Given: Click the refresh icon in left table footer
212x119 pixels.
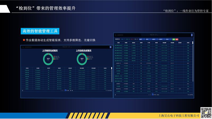Looking at the screenshot, I should (23, 91).
